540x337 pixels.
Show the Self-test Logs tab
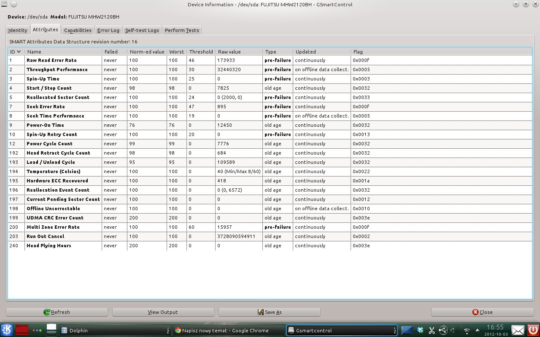tap(142, 30)
